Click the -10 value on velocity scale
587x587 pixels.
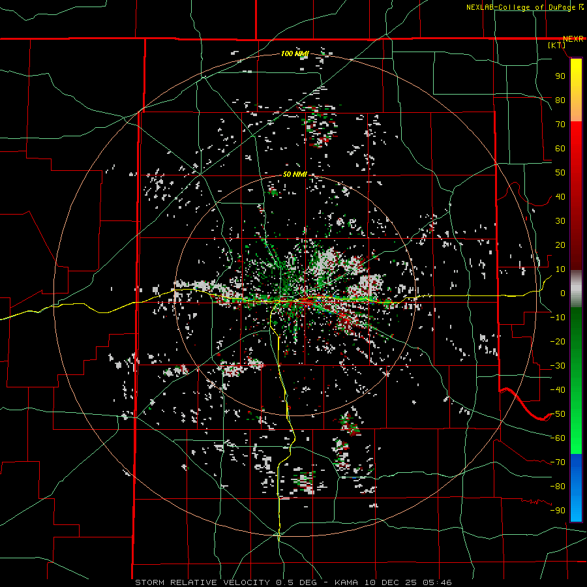pos(558,318)
